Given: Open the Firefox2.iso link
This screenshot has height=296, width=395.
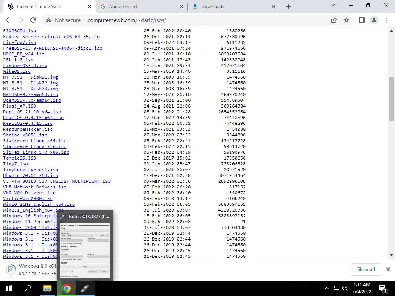Looking at the screenshot, I should point(20,42).
